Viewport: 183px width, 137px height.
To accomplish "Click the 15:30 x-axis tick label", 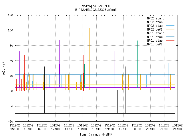I will coord(15,129).
